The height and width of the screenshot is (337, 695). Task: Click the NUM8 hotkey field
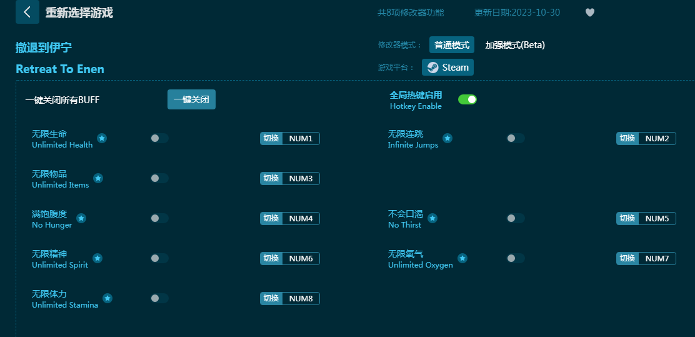pyautogui.click(x=301, y=298)
